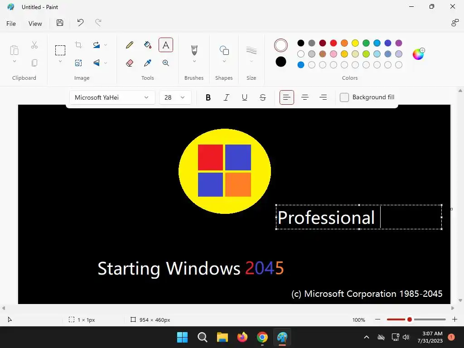Toggle Italic text formatting
The height and width of the screenshot is (348, 464).
click(x=227, y=97)
